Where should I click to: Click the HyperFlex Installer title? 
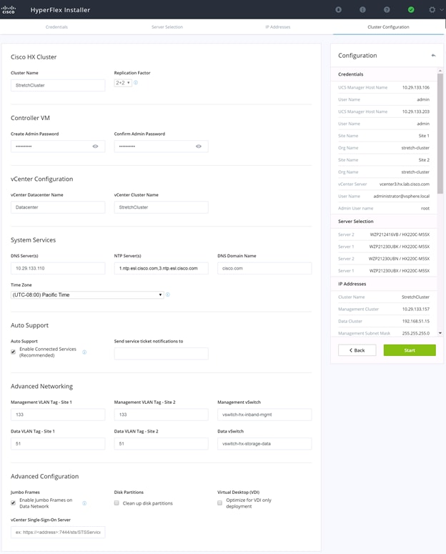60,10
